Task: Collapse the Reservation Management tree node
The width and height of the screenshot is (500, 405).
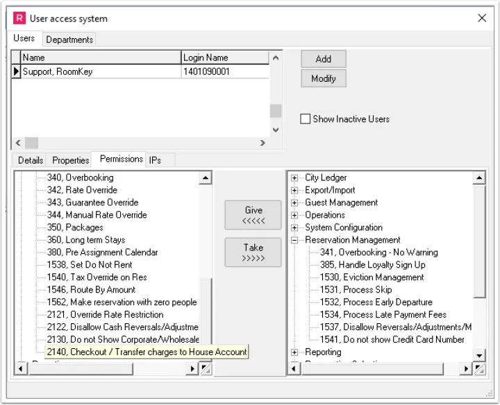Action: (x=295, y=241)
